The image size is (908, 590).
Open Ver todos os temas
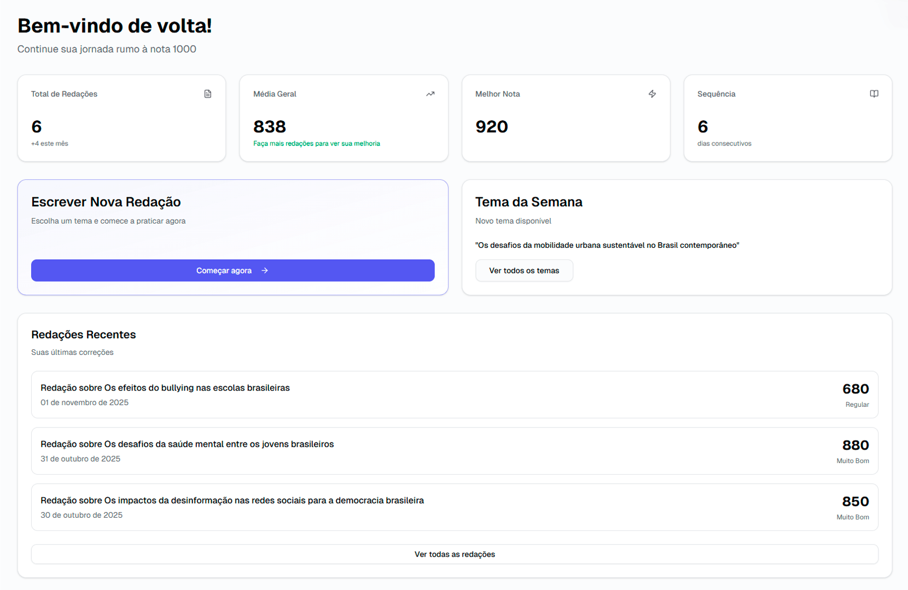coord(523,271)
